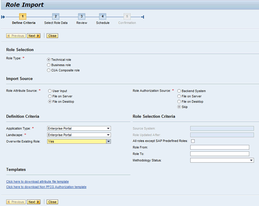Expand the Landscape dropdown
The width and height of the screenshot is (259, 206).
click(x=108, y=135)
